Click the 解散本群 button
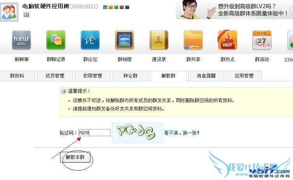 75,157
